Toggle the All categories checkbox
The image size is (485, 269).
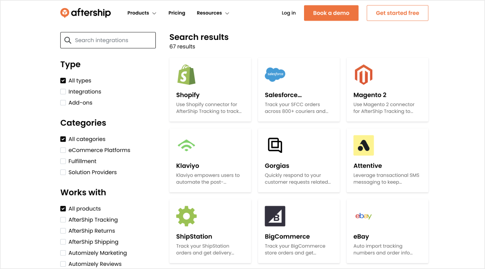point(63,139)
